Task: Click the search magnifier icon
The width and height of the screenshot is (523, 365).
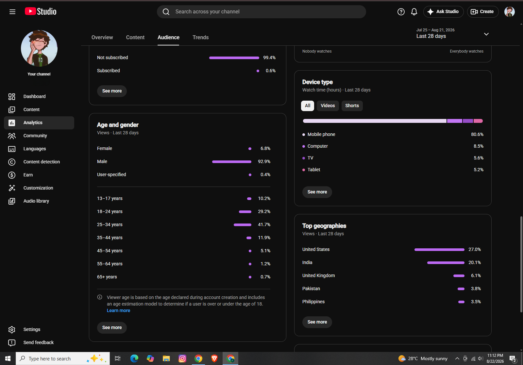Action: click(x=166, y=12)
